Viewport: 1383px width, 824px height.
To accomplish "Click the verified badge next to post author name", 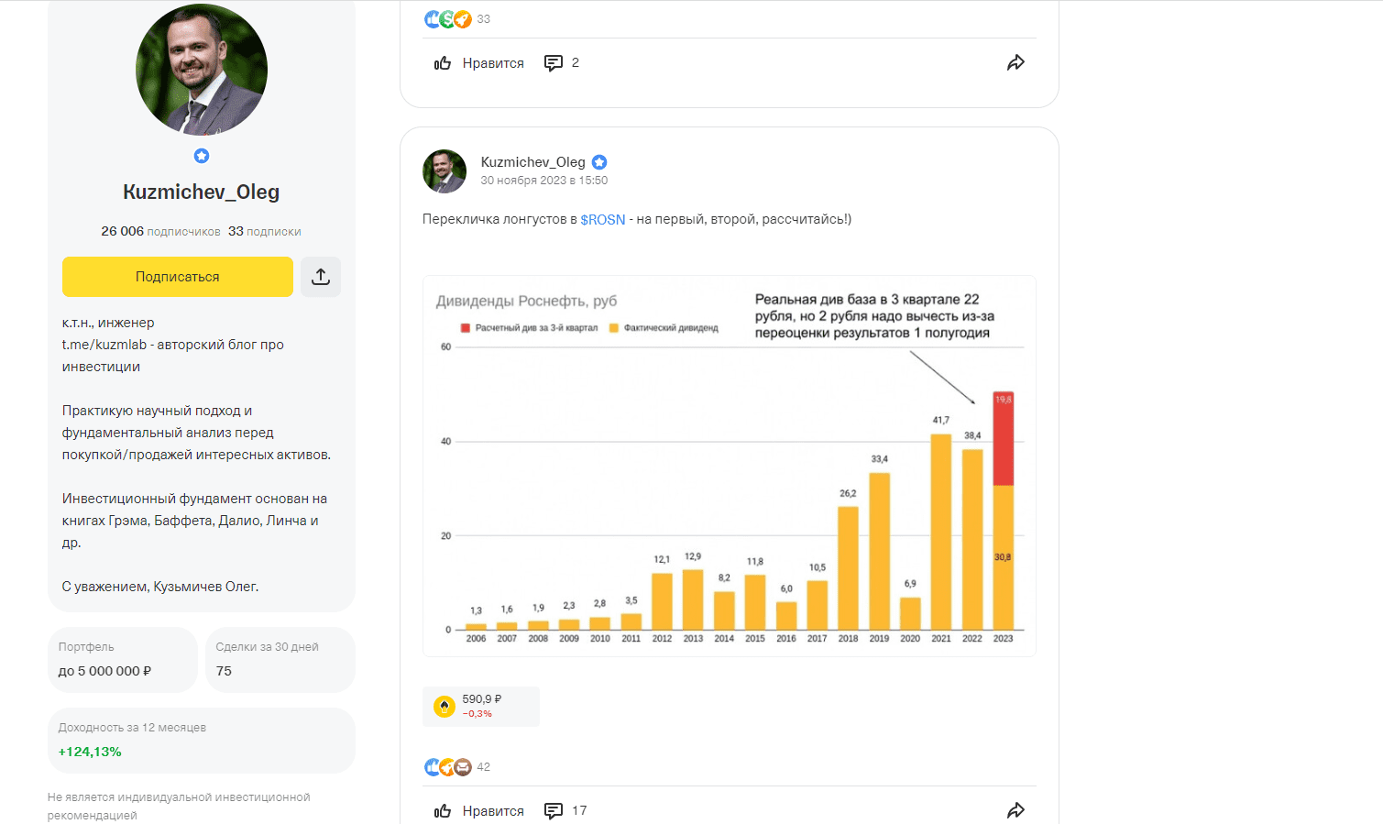I will tap(599, 162).
